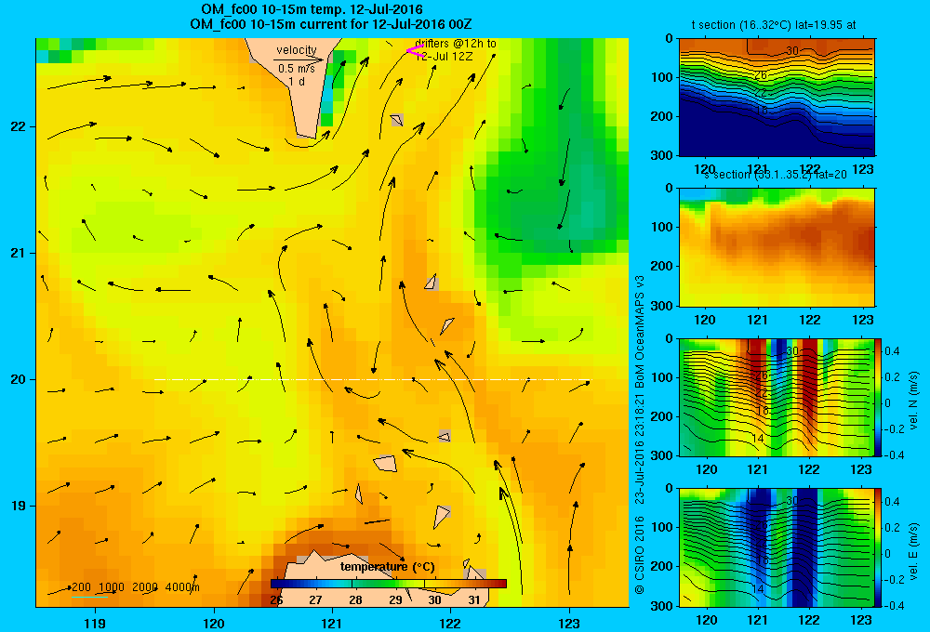930x632 pixels.
Task: Click the magenta drifter marker symbol
Action: pos(414,51)
